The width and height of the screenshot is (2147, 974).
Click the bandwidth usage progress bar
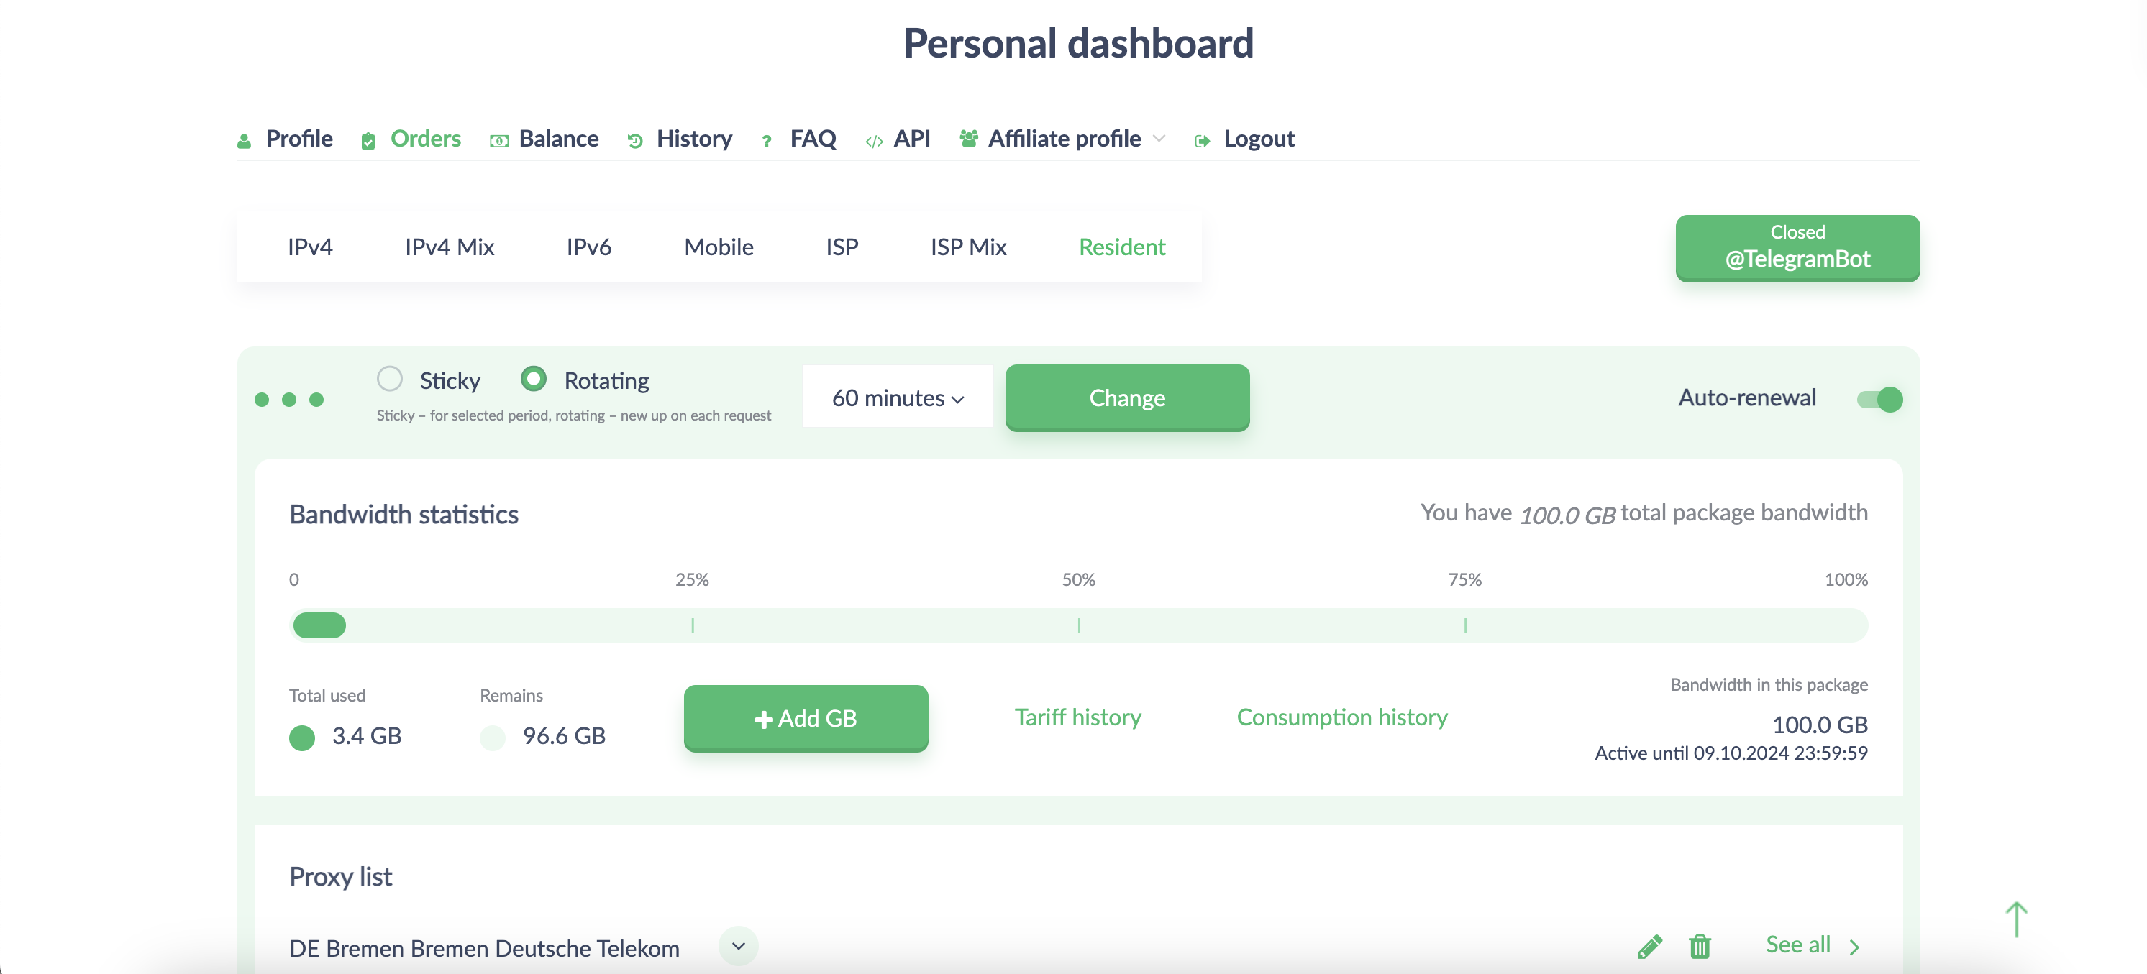pyautogui.click(x=1077, y=625)
